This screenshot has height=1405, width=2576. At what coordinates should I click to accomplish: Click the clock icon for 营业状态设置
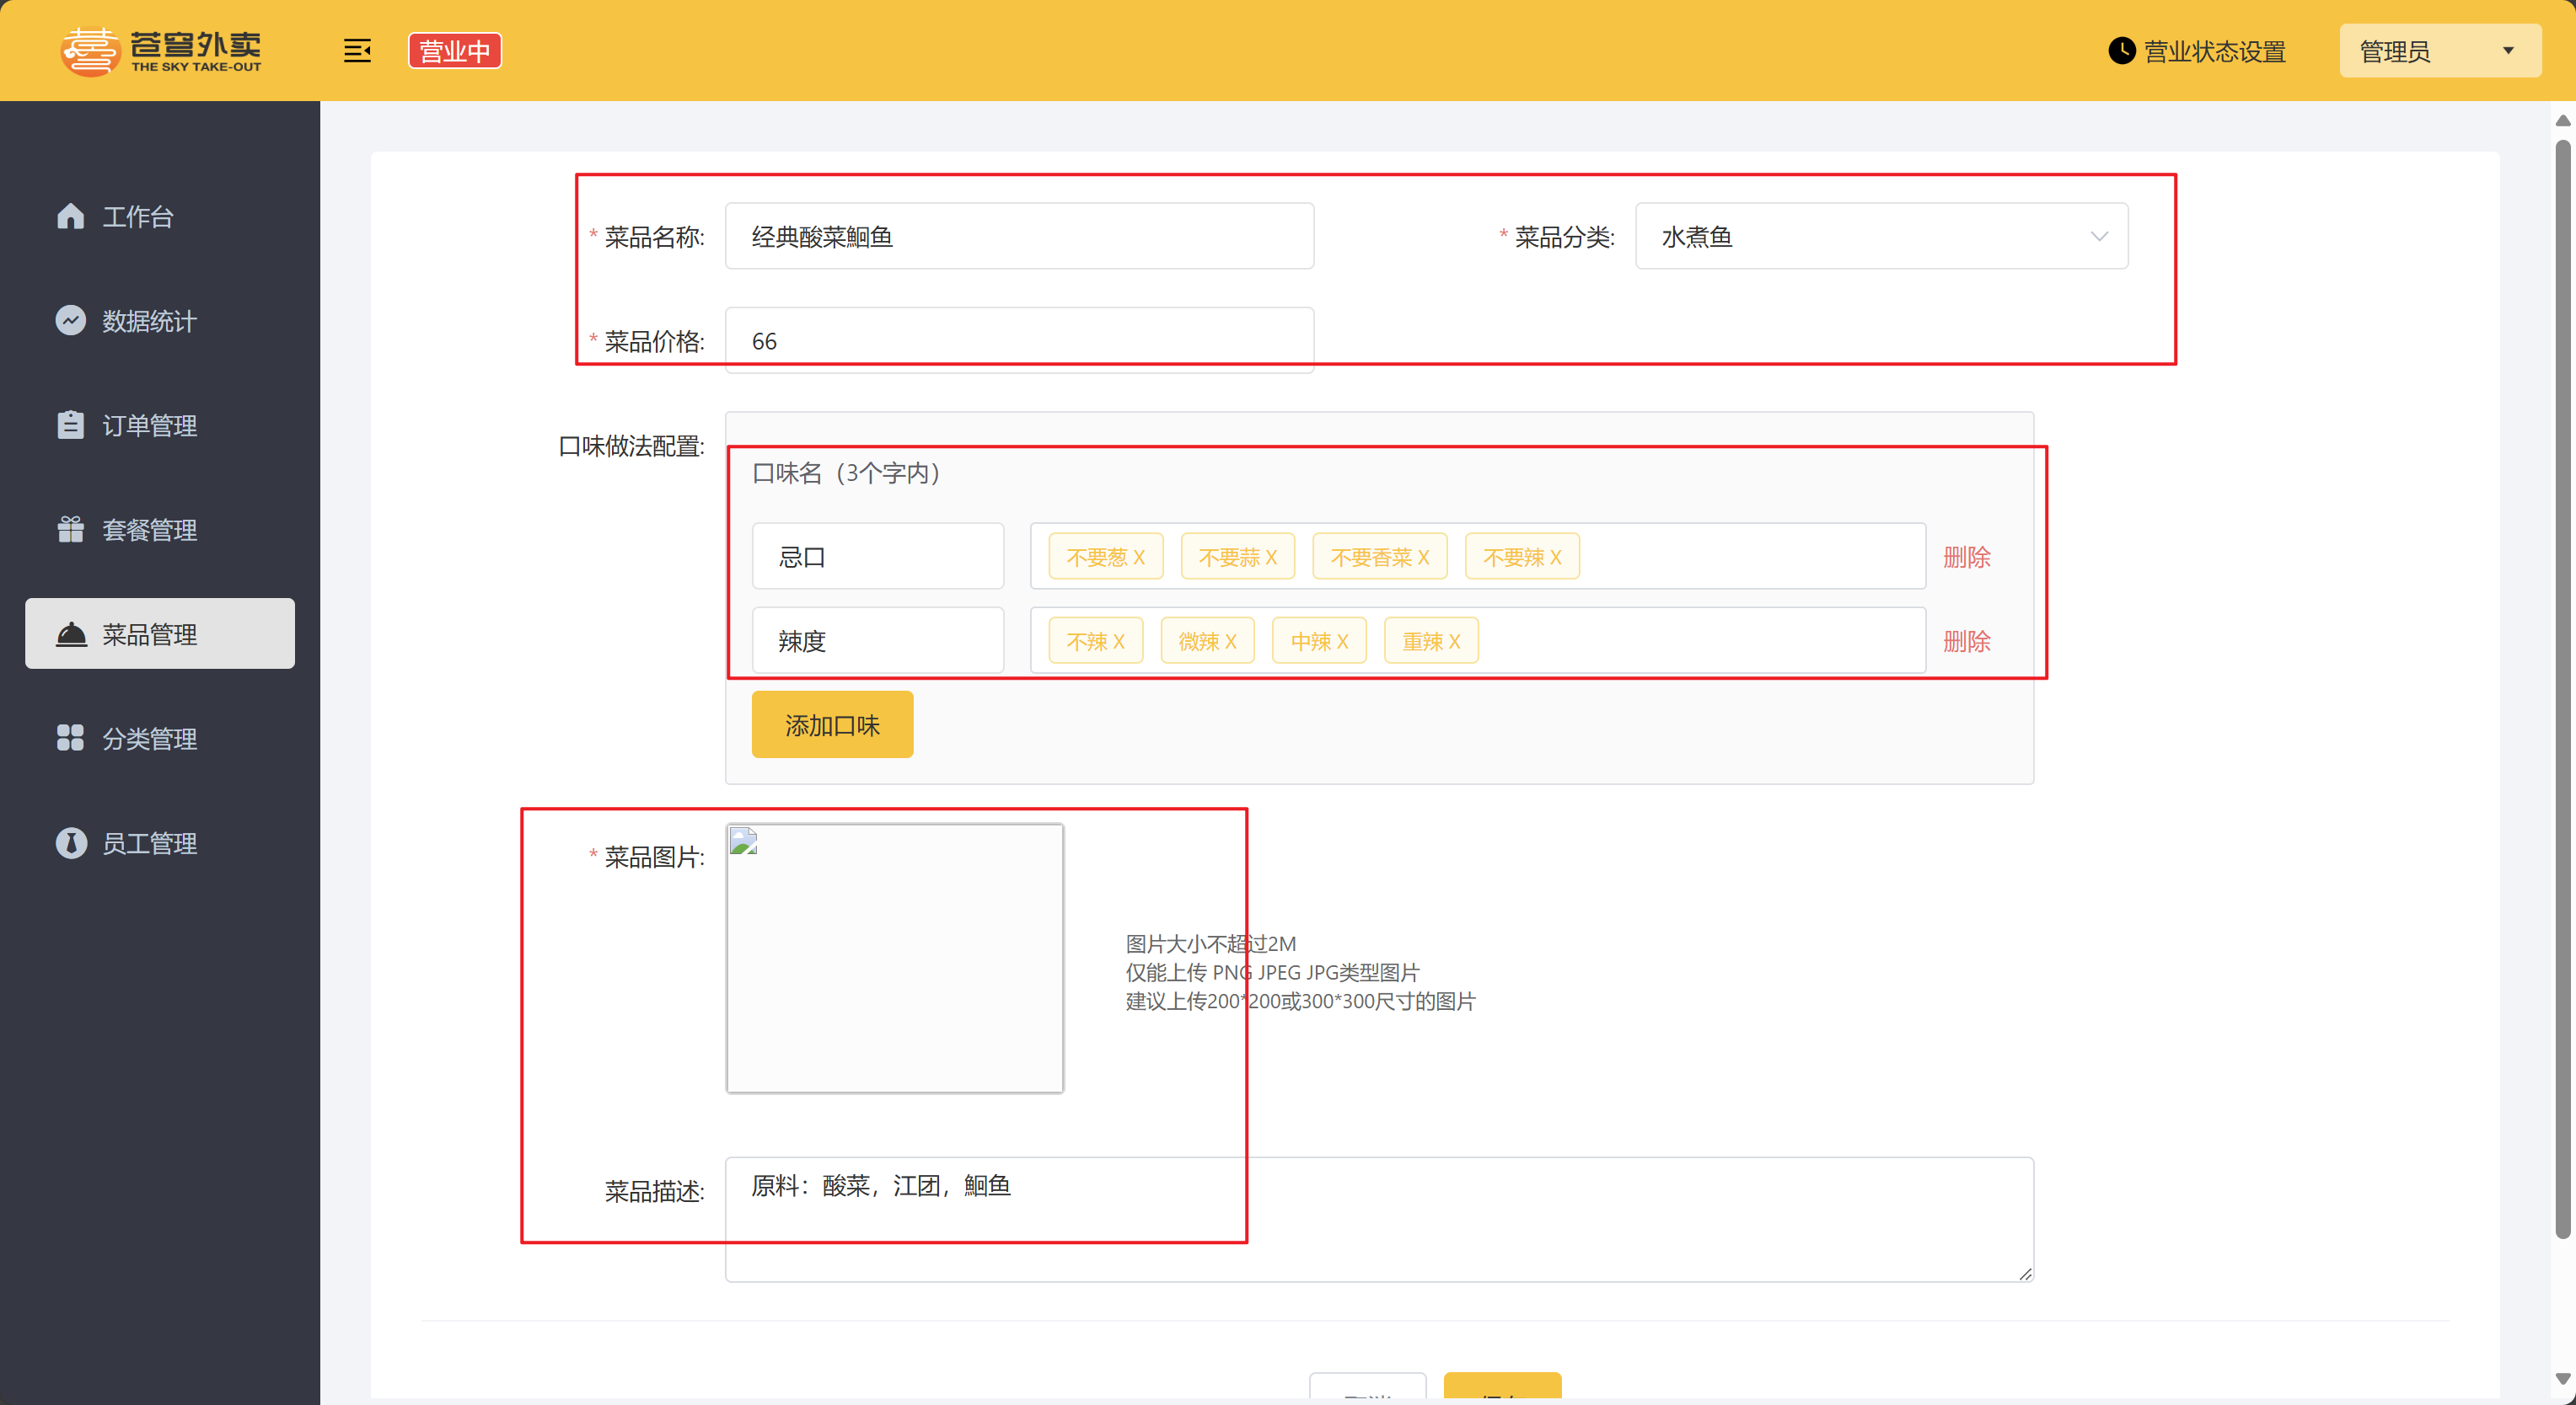(2121, 51)
